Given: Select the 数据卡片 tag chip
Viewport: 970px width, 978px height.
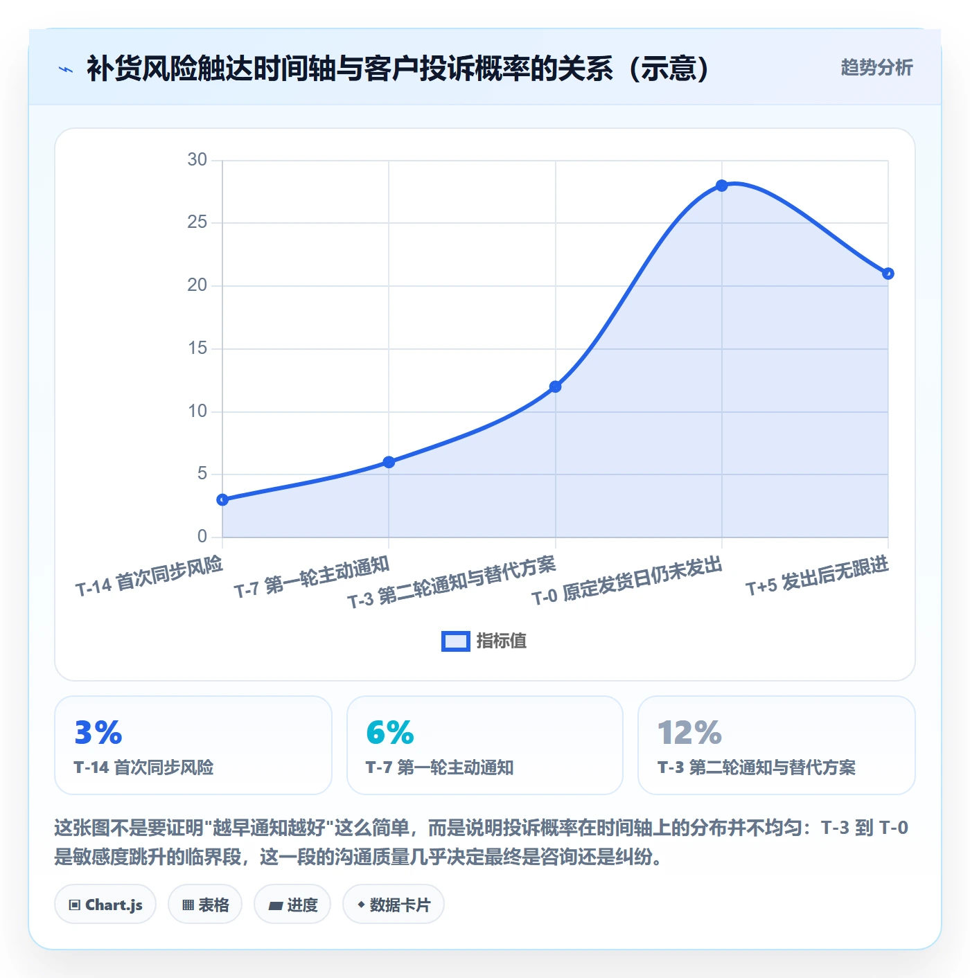Looking at the screenshot, I should pos(394,905).
